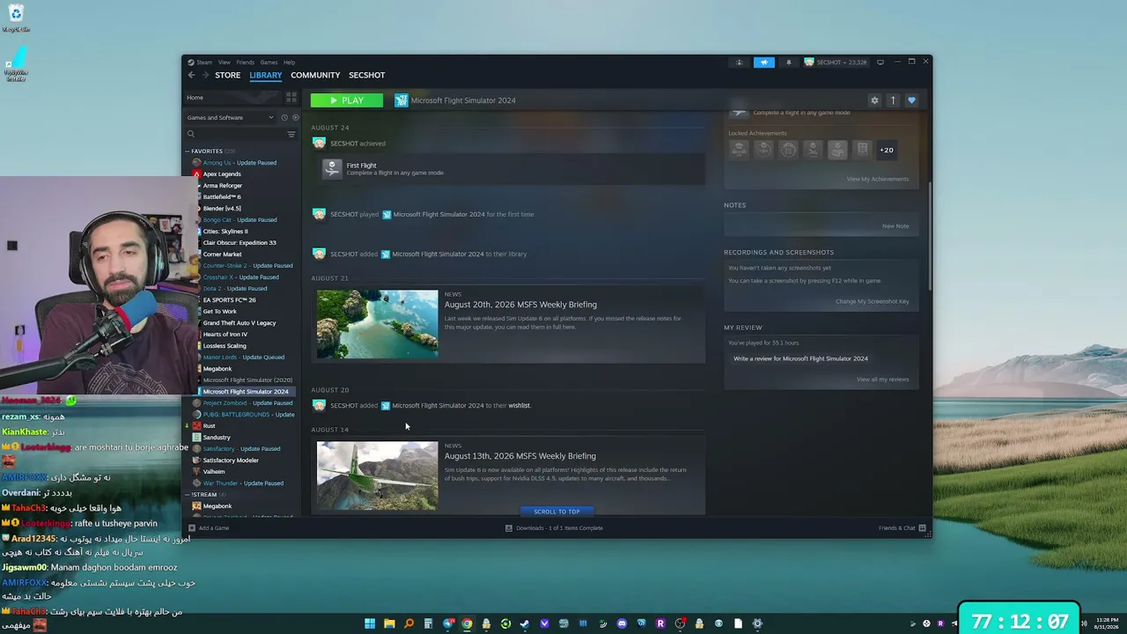Toggle the favorite heart for Flight Simulator
Viewport: 1127px width, 634px height.
point(911,100)
